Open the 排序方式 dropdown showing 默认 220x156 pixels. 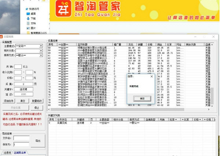29,55
